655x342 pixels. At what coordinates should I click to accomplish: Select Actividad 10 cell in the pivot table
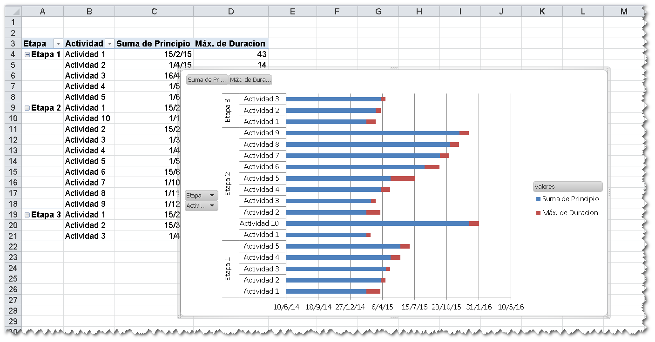pyautogui.click(x=89, y=118)
